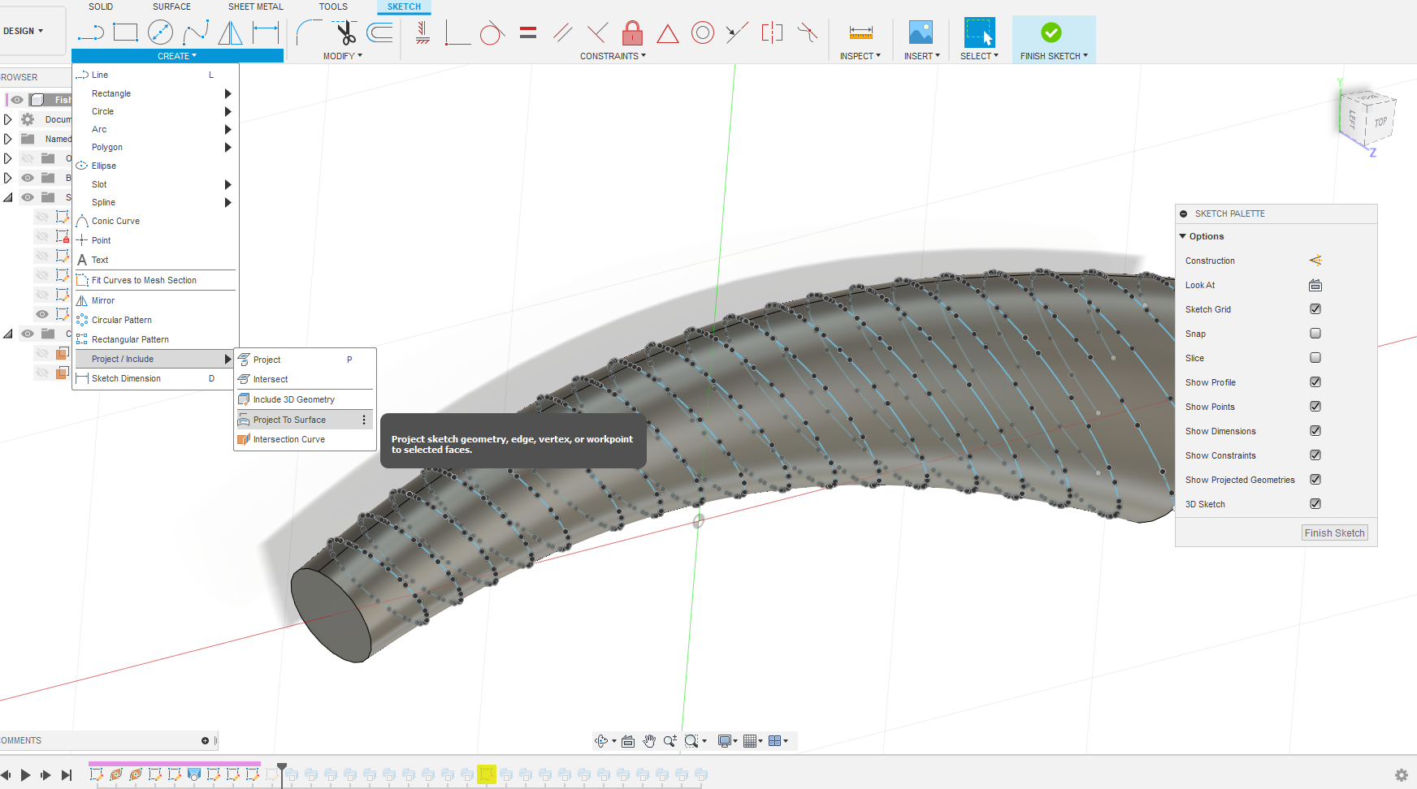This screenshot has height=789, width=1417.
Task: Switch to the Surface tab
Action: pyautogui.click(x=171, y=6)
